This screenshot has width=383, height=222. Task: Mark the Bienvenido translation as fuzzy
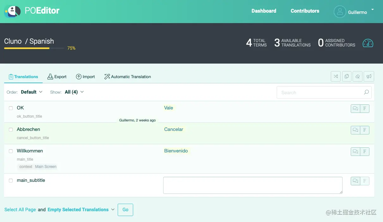pyautogui.click(x=365, y=151)
